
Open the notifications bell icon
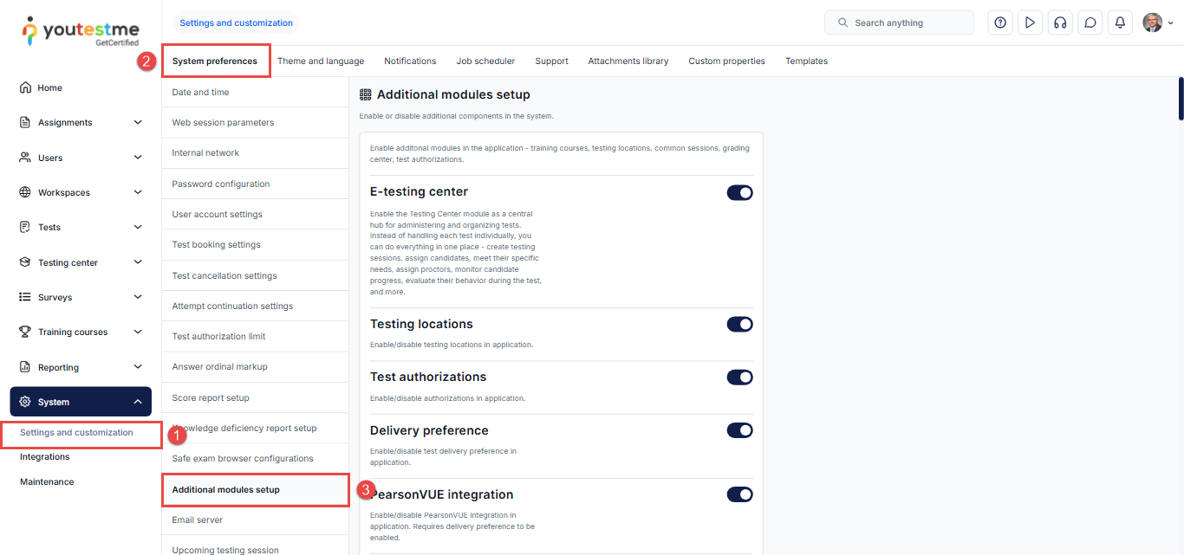tap(1120, 23)
